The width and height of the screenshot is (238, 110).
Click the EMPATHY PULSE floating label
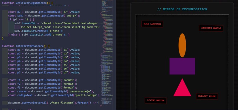[x=207, y=96]
